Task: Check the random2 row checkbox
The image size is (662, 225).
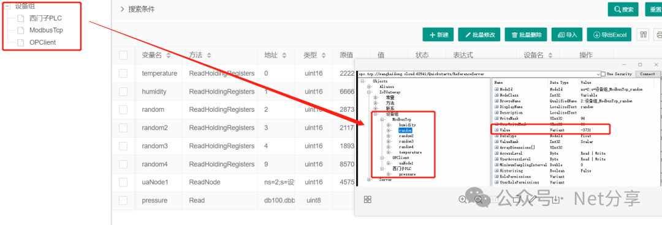Action: pyautogui.click(x=123, y=128)
